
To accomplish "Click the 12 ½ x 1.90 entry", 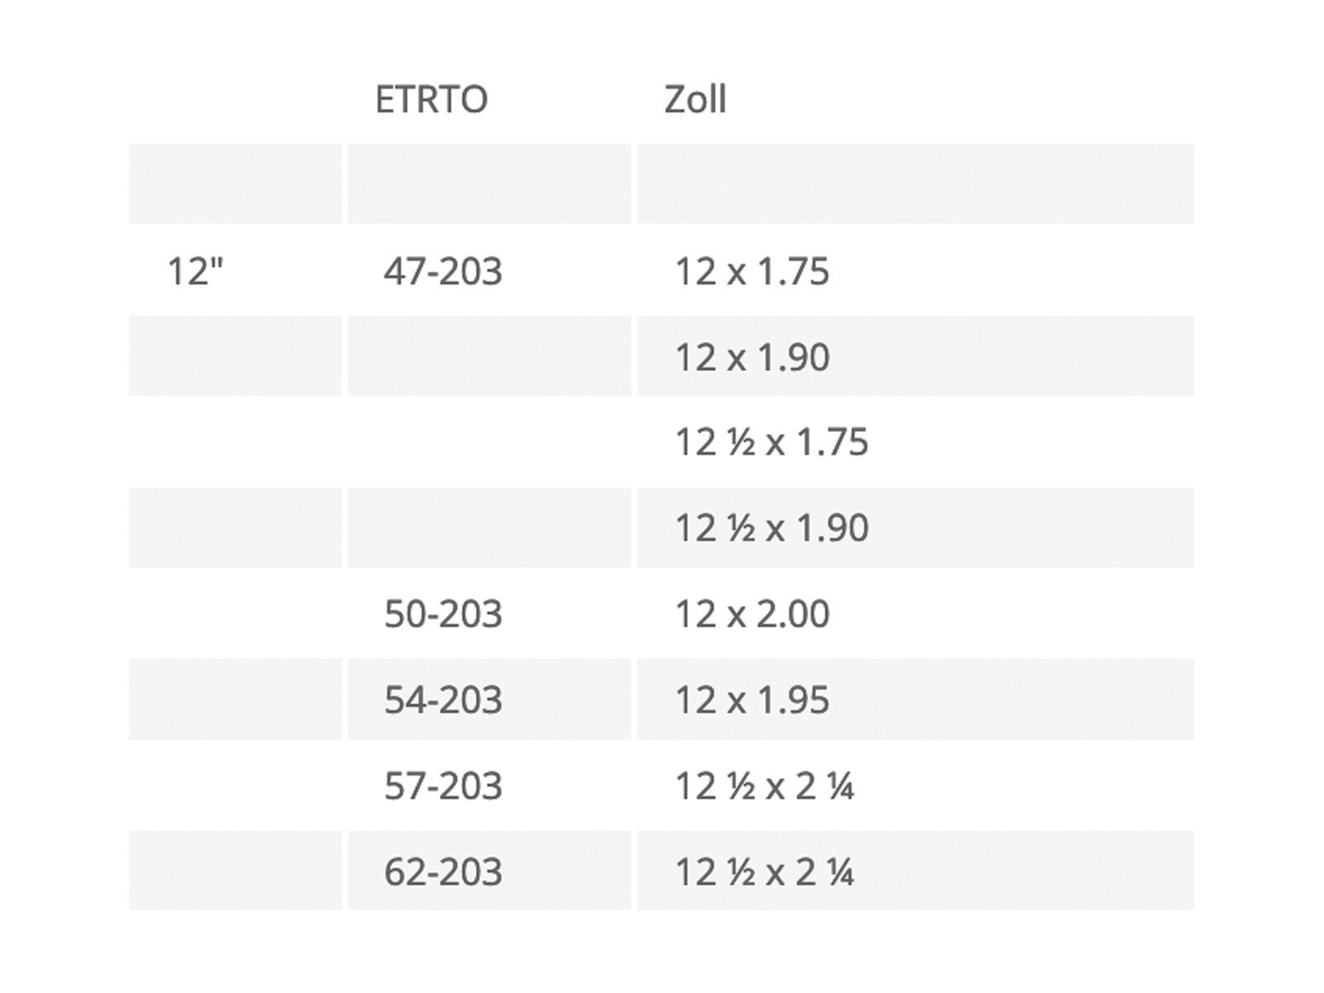I will (771, 528).
